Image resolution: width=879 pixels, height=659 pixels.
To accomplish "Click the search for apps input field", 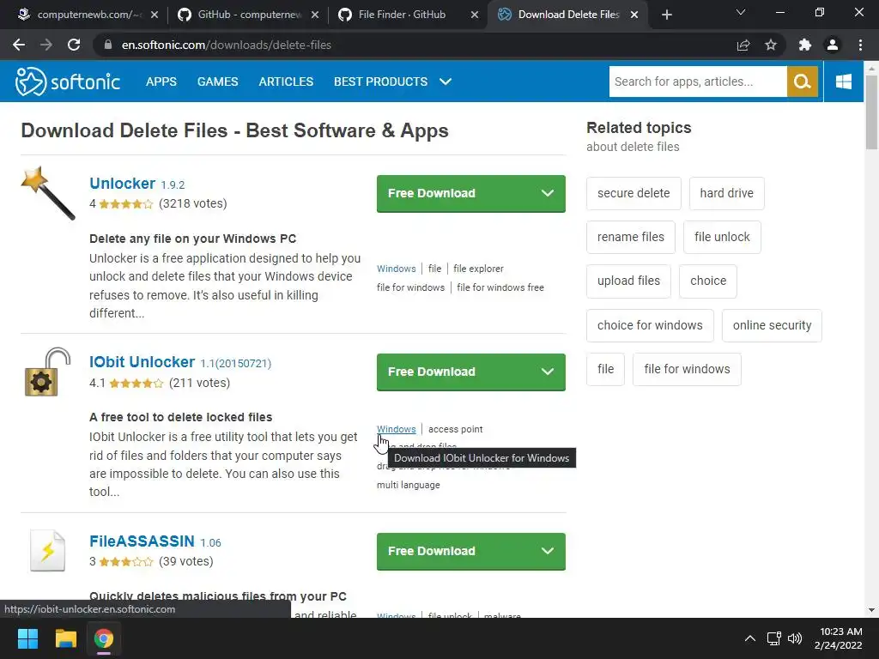I will (698, 82).
